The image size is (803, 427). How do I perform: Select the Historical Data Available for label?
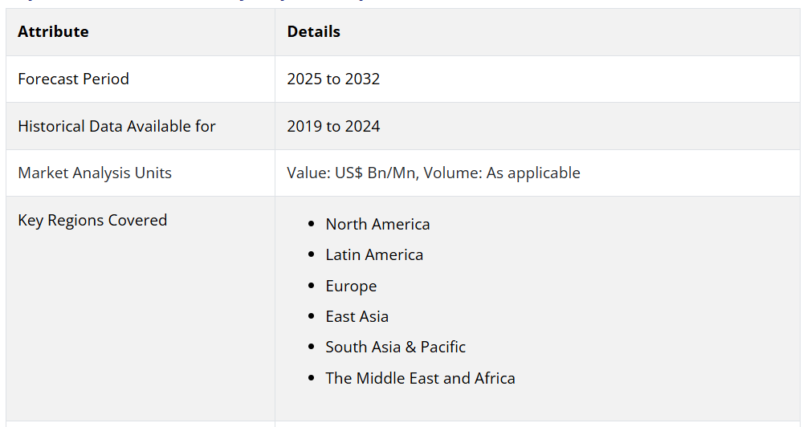pyautogui.click(x=116, y=126)
